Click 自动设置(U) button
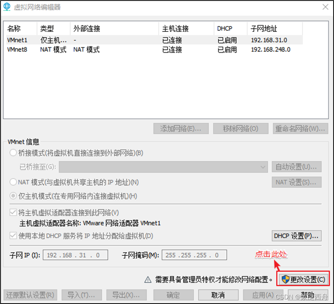 point(296,167)
